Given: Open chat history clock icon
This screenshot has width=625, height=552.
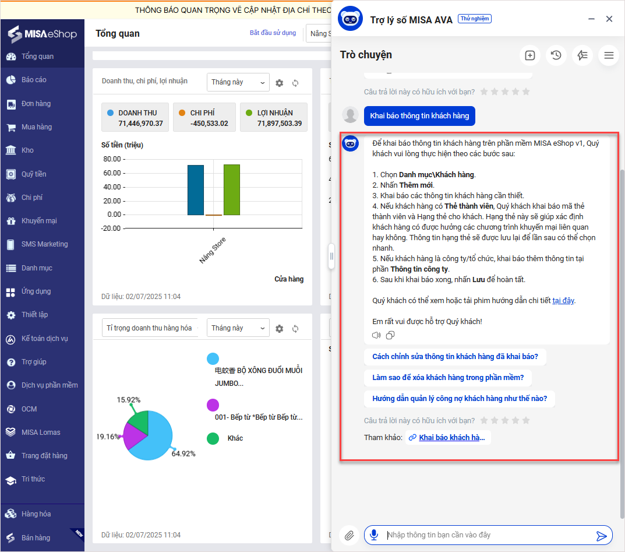Looking at the screenshot, I should tap(556, 55).
